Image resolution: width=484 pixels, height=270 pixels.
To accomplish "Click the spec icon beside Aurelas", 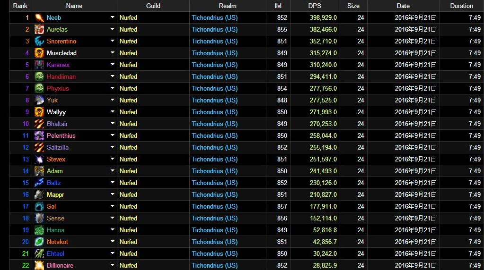I will pyautogui.click(x=39, y=30).
